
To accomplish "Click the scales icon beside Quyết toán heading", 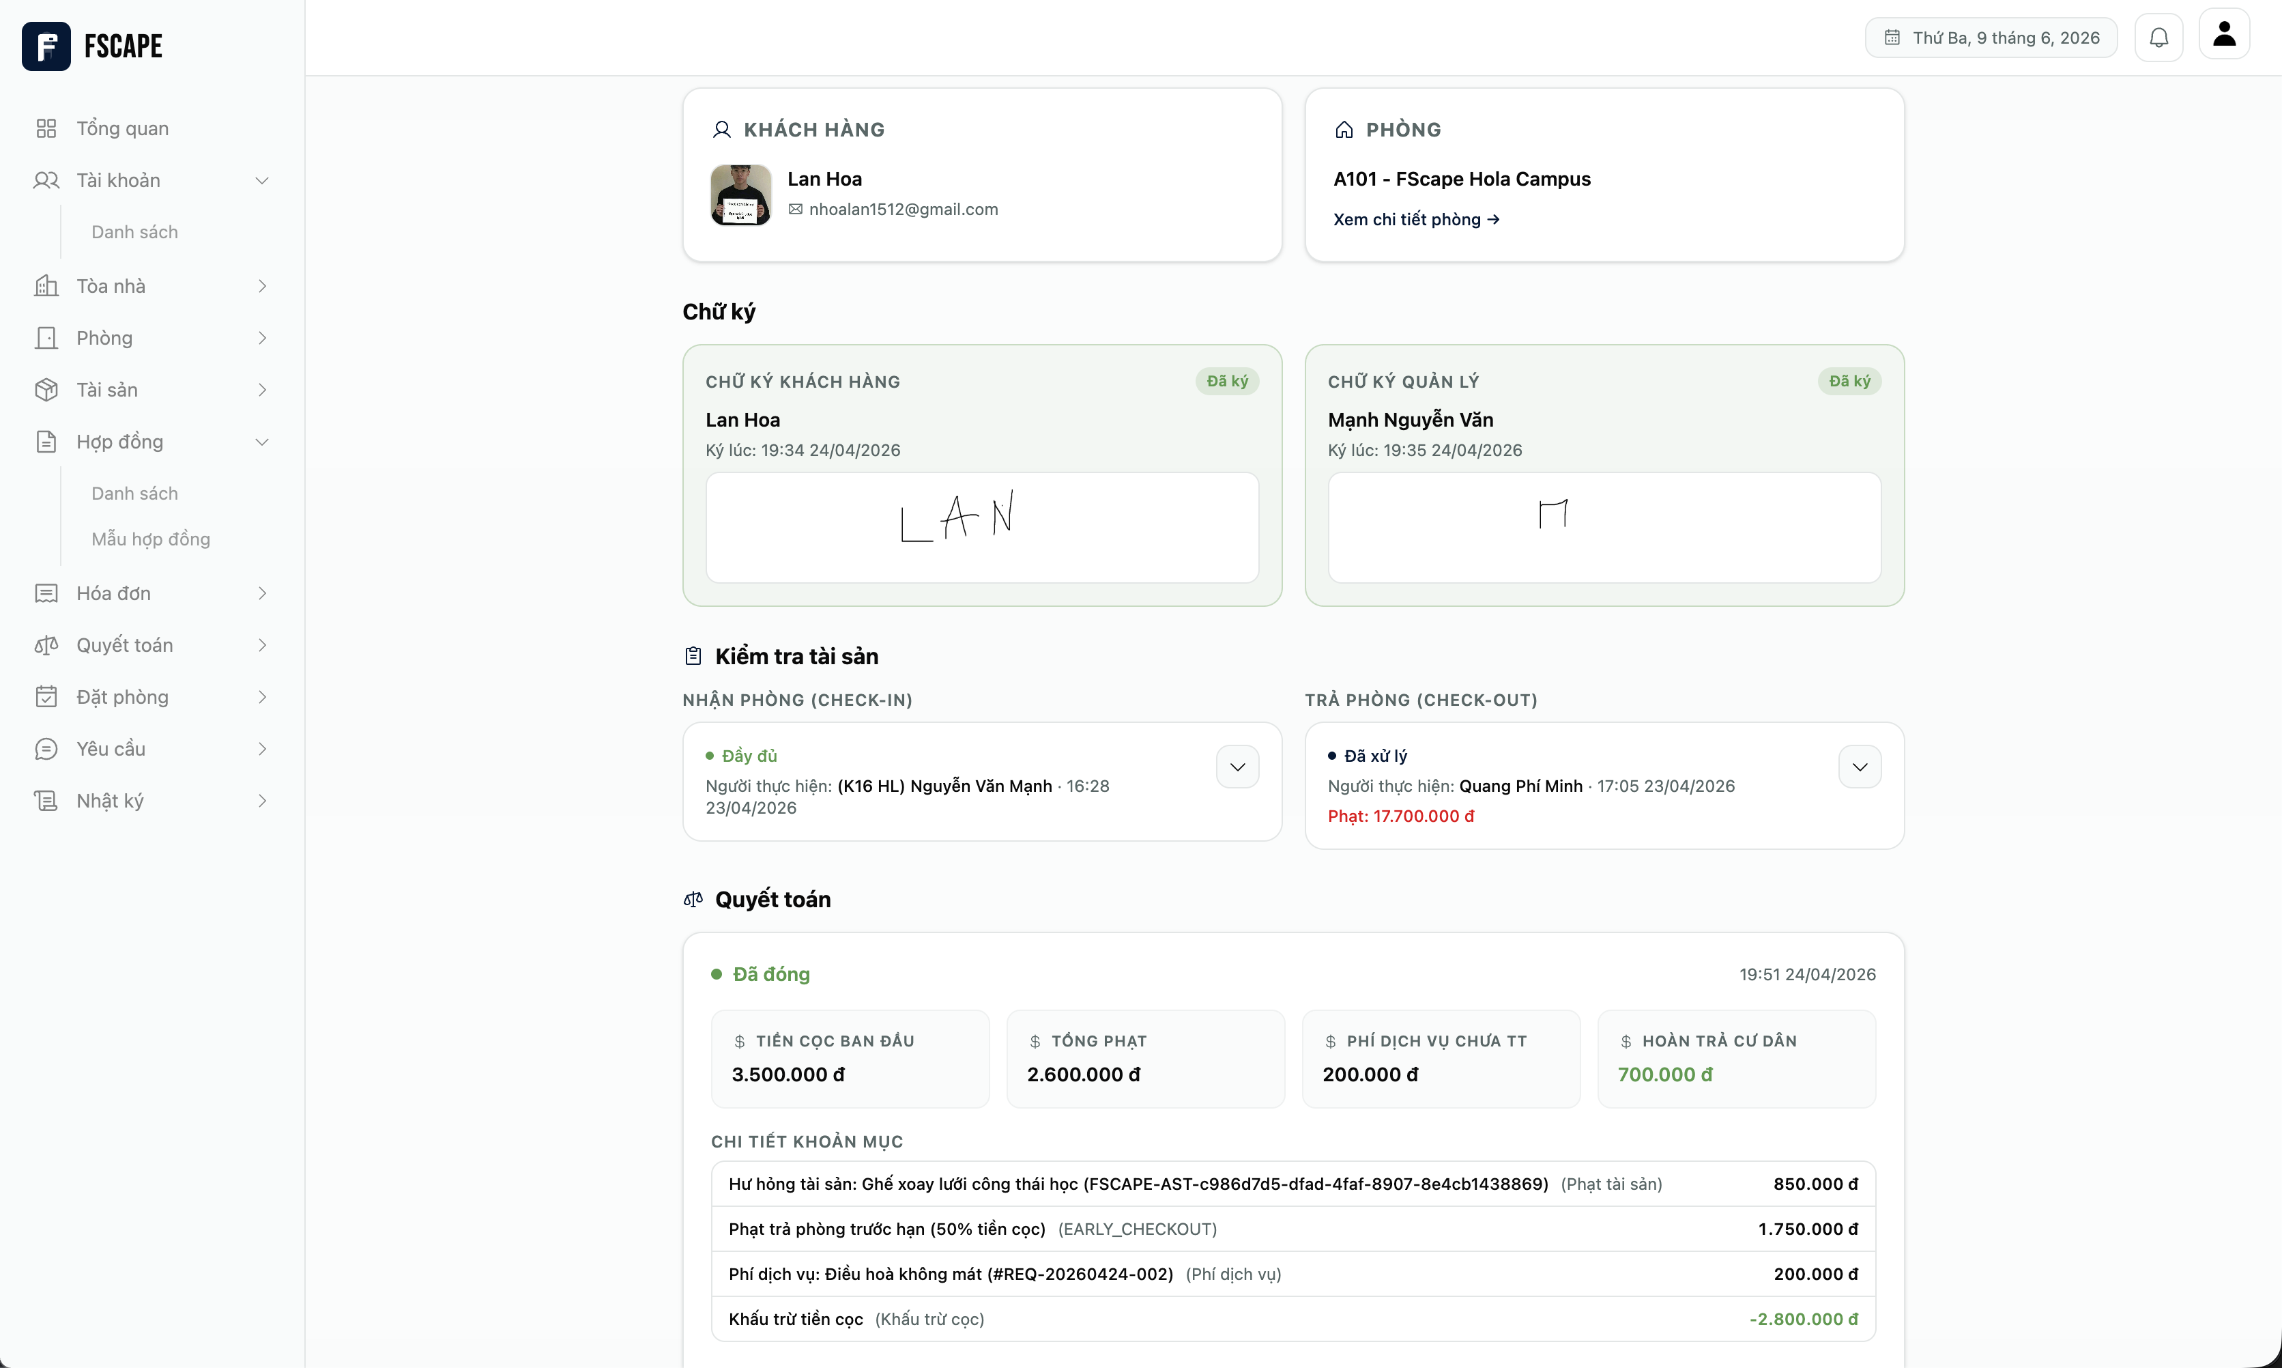I will tap(694, 900).
